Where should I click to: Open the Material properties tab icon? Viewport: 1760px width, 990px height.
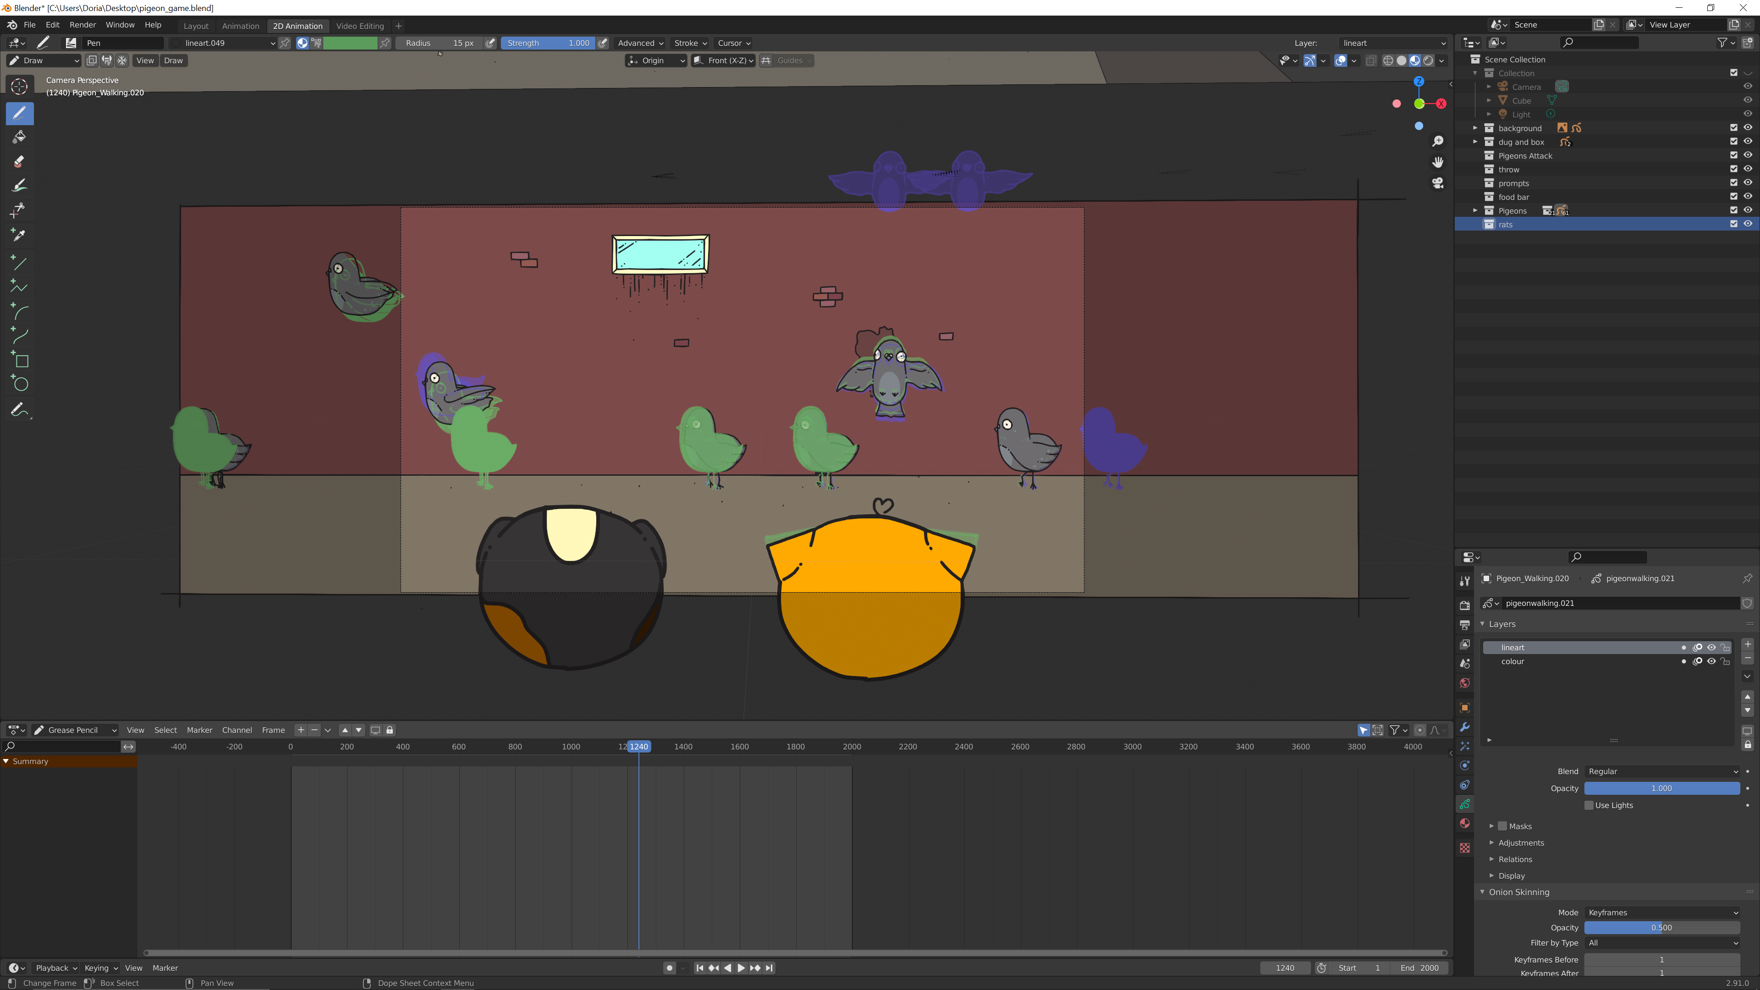1464,823
